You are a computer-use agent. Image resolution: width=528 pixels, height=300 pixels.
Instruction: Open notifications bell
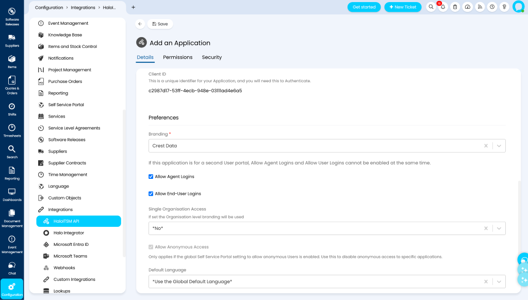[x=443, y=7]
